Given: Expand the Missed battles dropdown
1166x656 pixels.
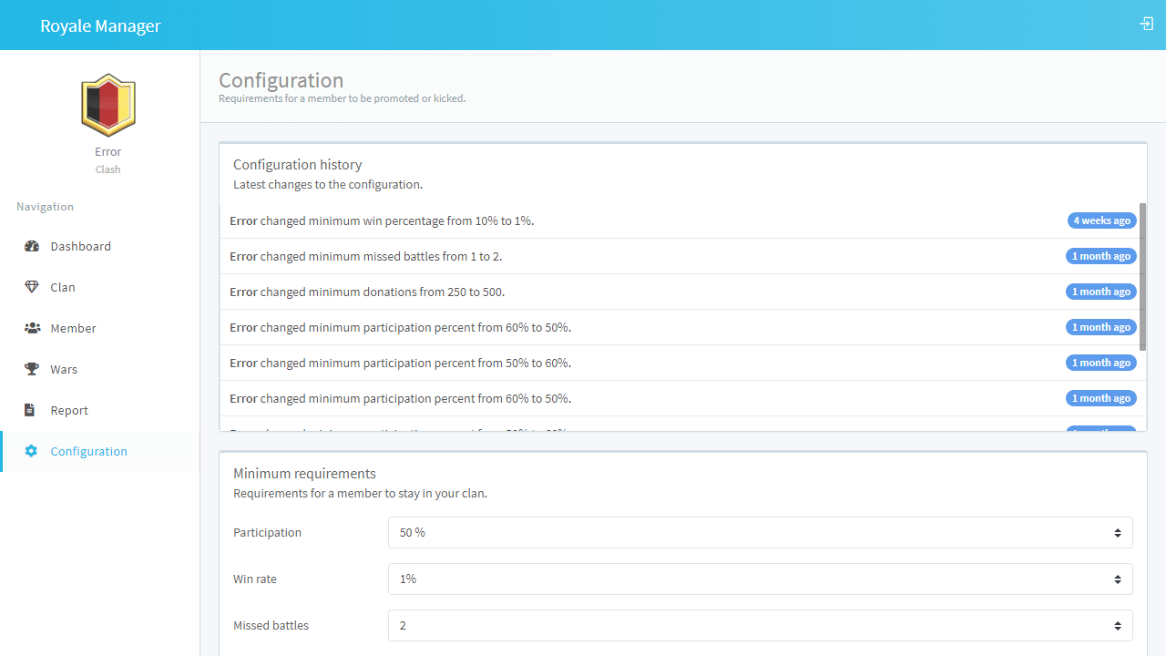Looking at the screenshot, I should 760,625.
